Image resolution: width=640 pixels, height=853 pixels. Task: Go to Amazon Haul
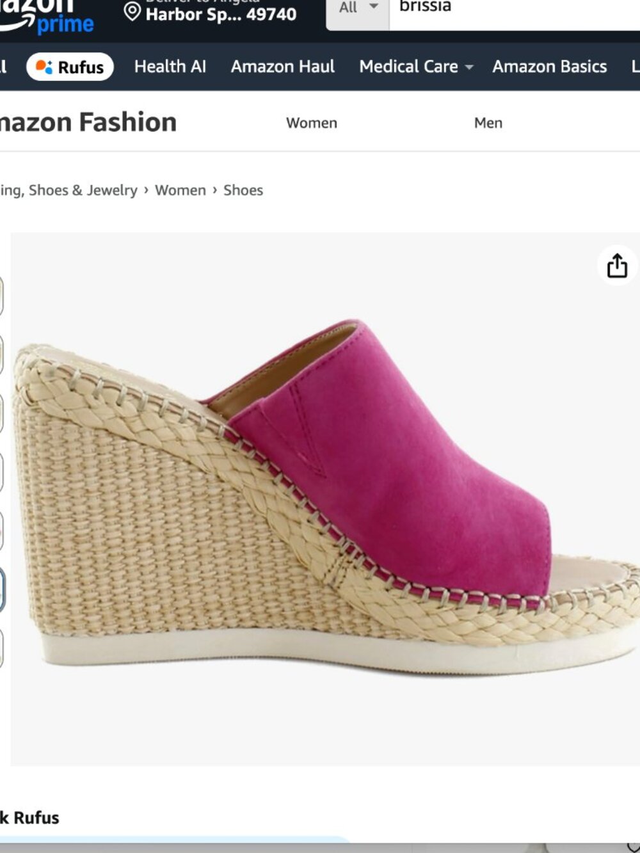click(282, 67)
